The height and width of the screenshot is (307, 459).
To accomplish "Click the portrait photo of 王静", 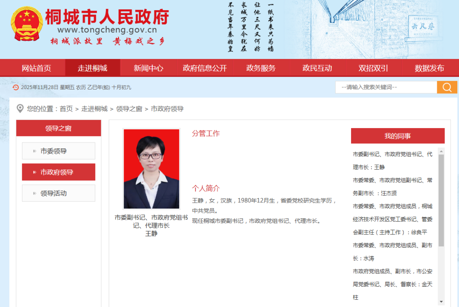I will [151, 169].
